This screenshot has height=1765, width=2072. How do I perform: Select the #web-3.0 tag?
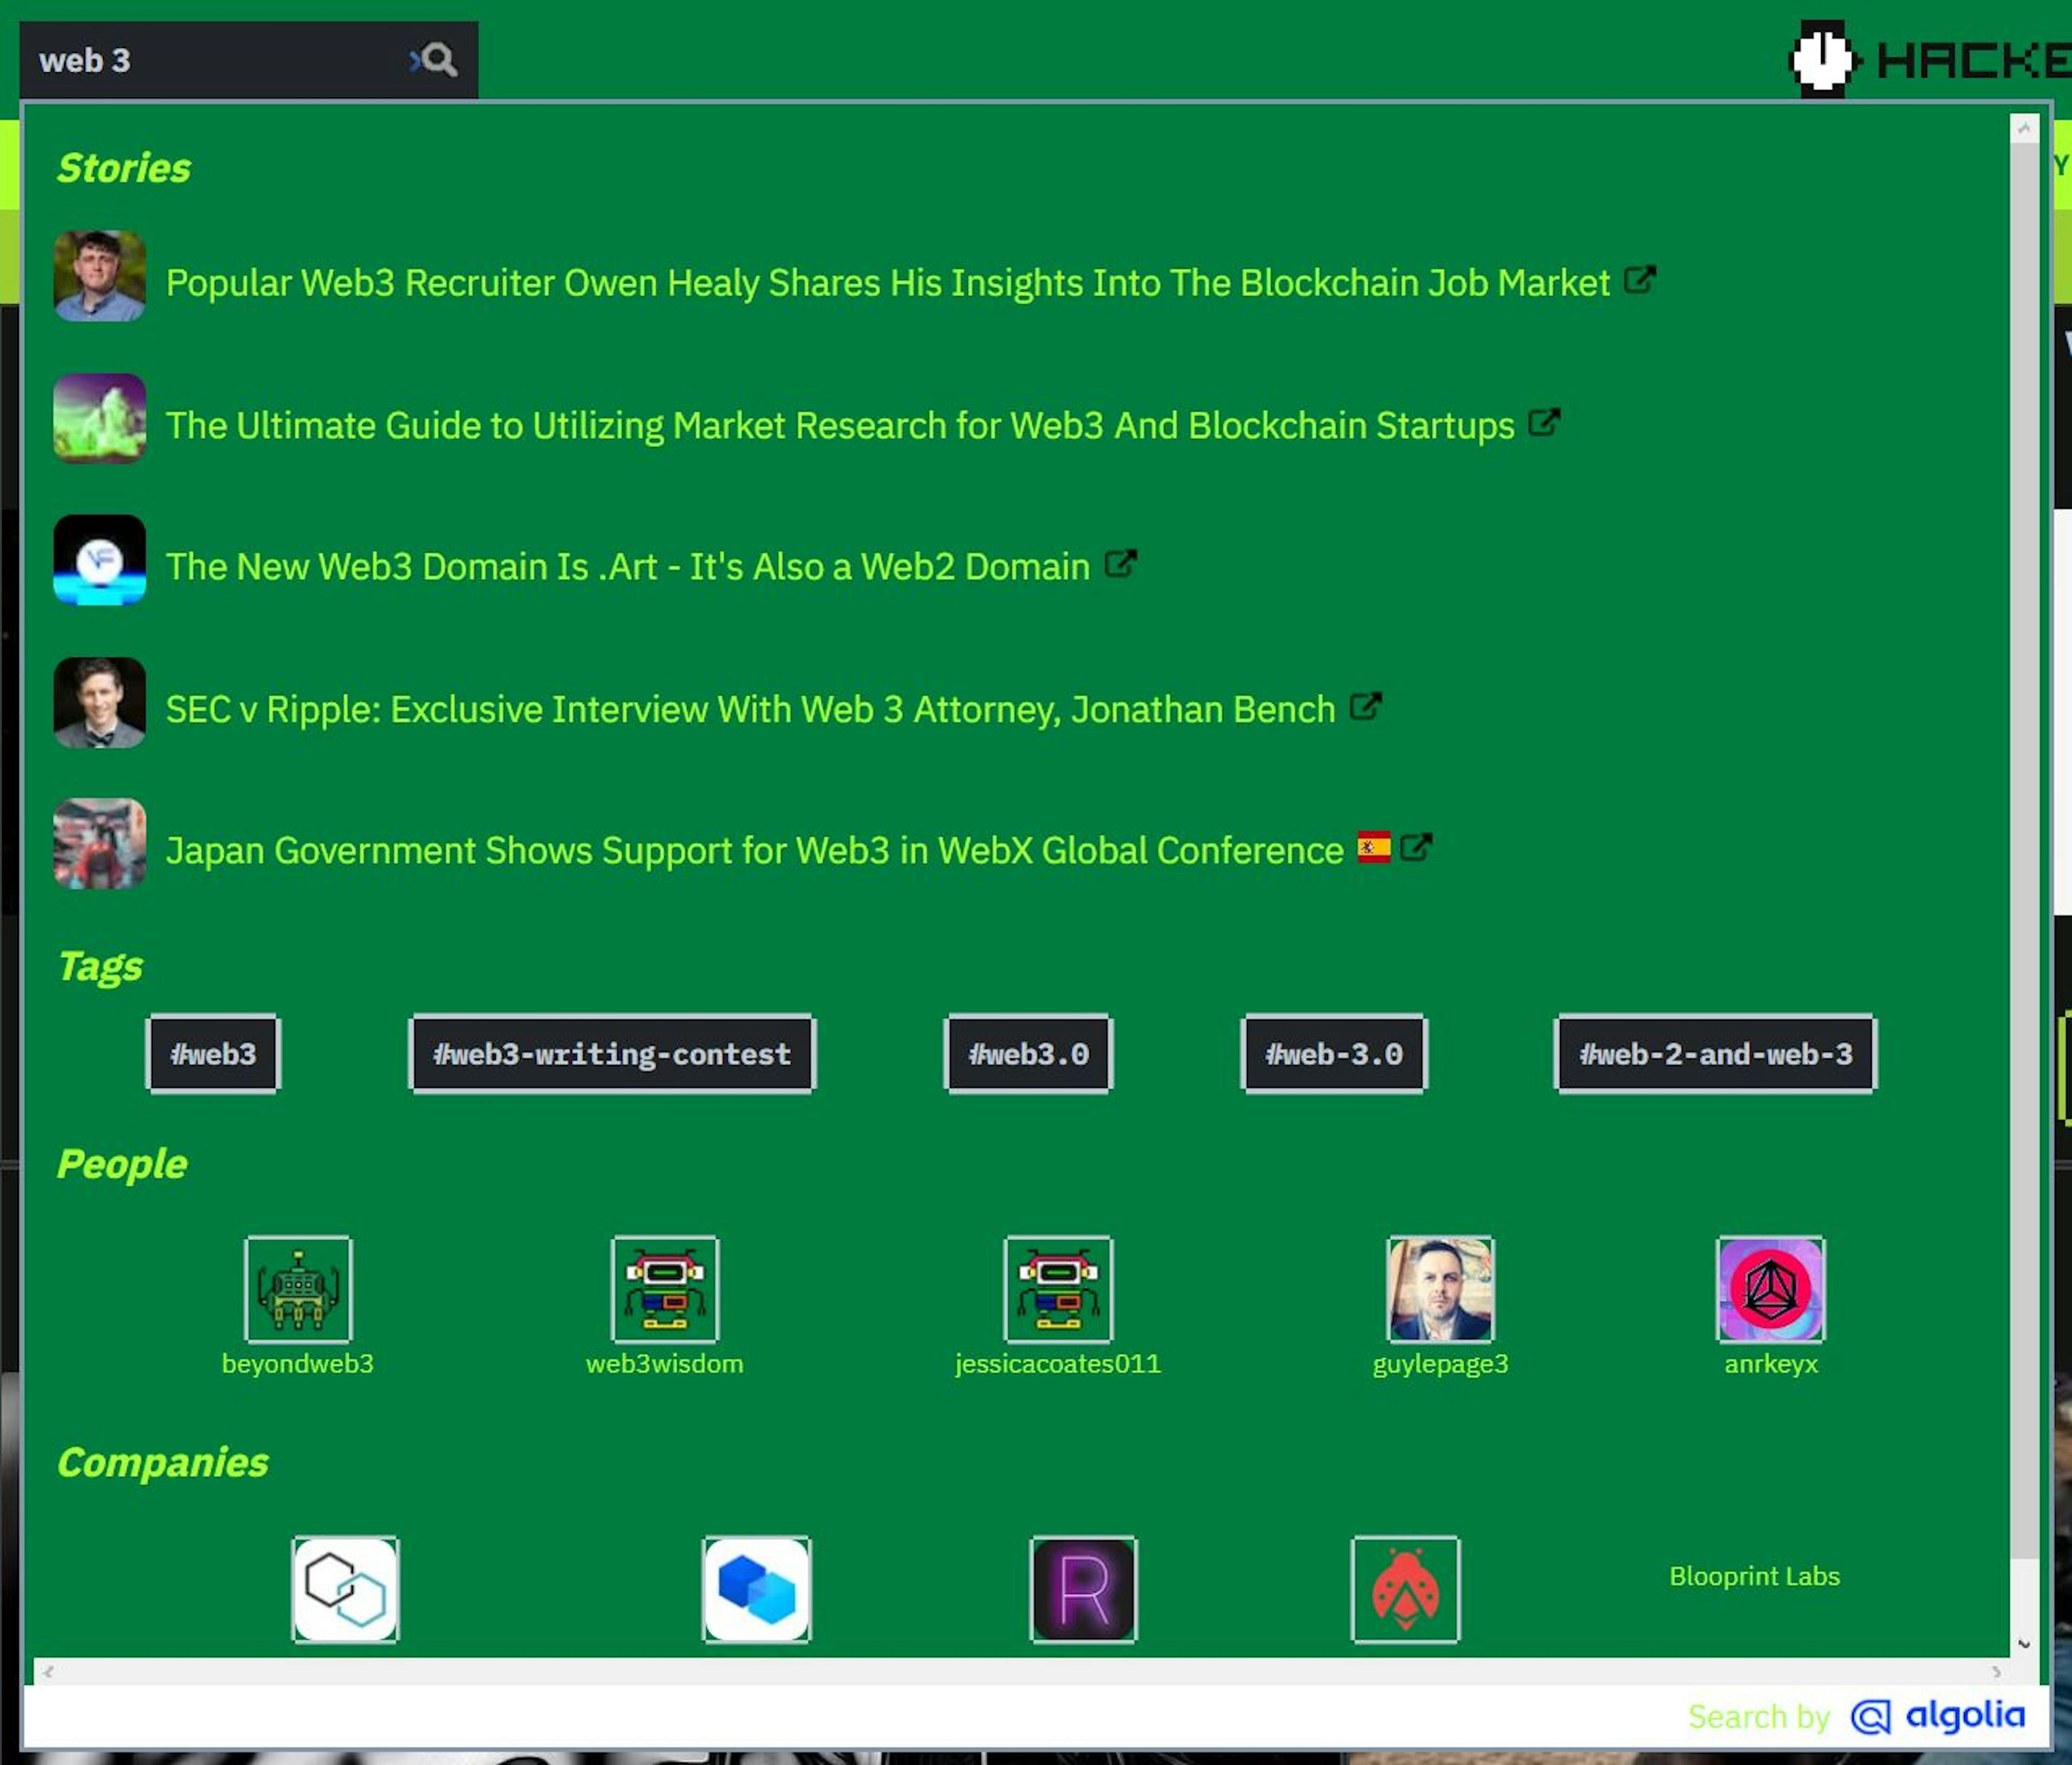[x=1334, y=1055]
